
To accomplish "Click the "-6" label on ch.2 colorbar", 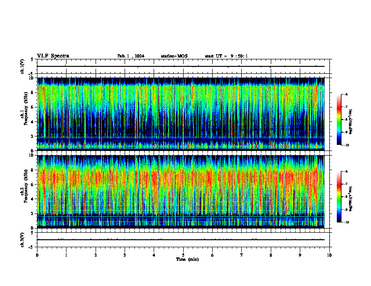I will [x=346, y=172].
